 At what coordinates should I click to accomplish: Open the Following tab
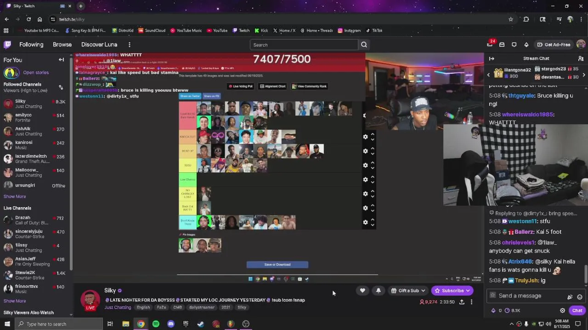point(31,44)
